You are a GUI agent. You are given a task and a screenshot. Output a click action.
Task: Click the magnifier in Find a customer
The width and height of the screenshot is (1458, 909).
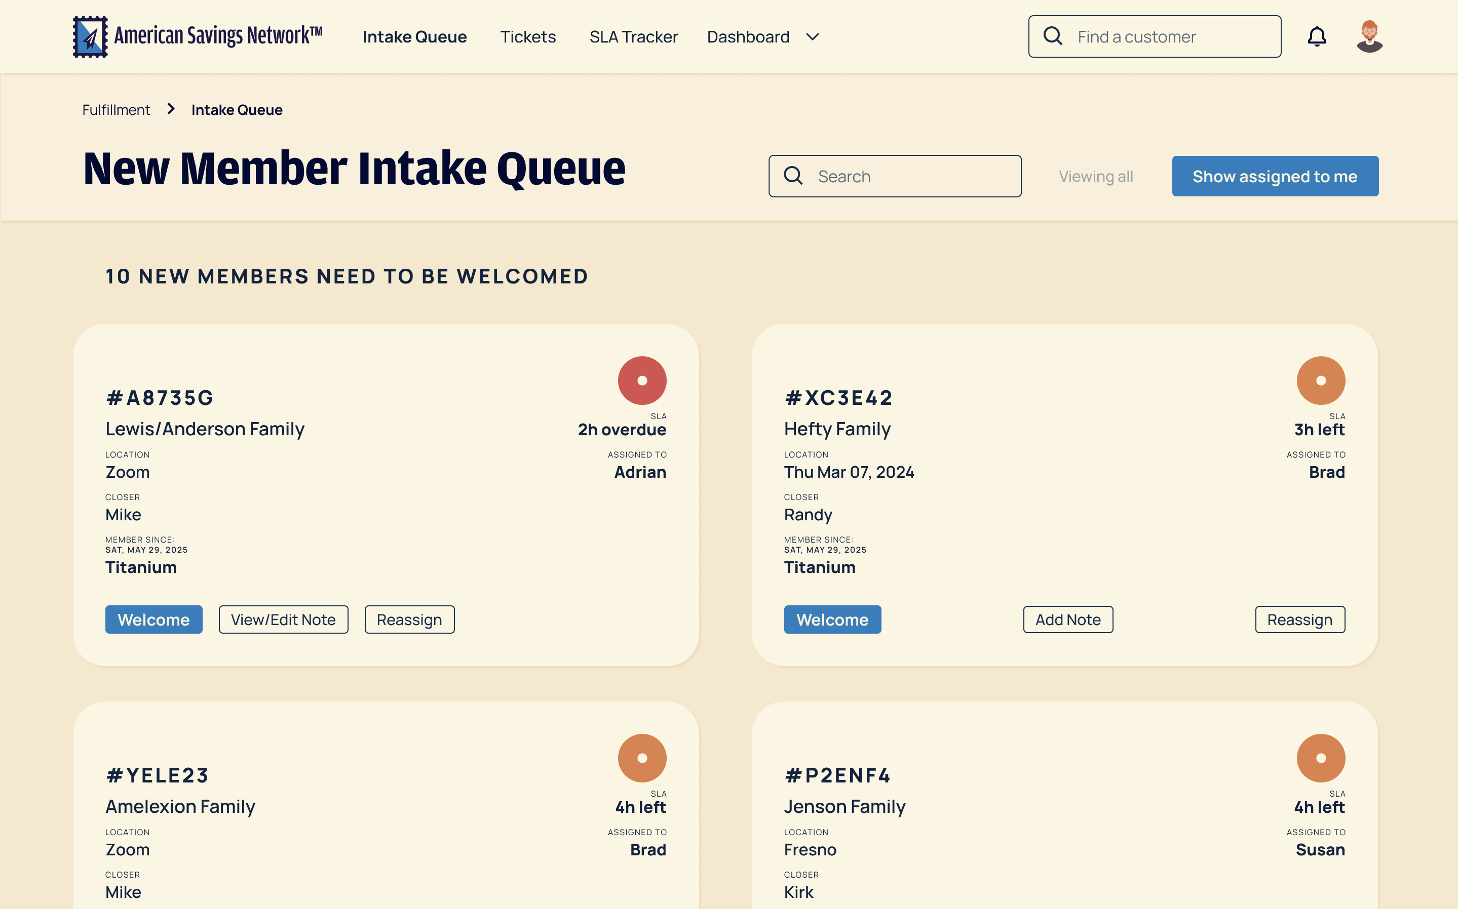click(1052, 36)
